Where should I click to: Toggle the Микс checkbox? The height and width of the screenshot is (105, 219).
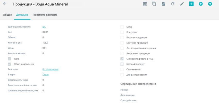[x=122, y=27]
